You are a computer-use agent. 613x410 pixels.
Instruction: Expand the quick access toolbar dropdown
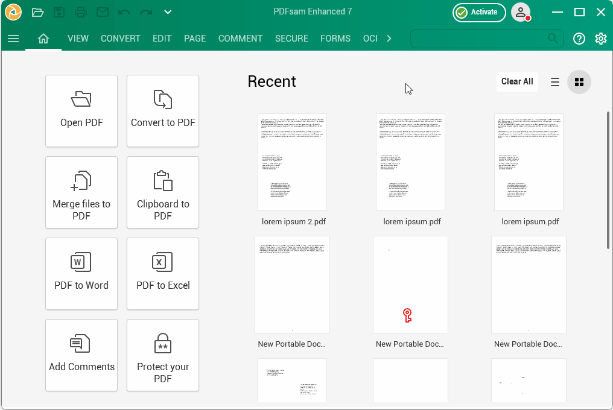coord(168,12)
